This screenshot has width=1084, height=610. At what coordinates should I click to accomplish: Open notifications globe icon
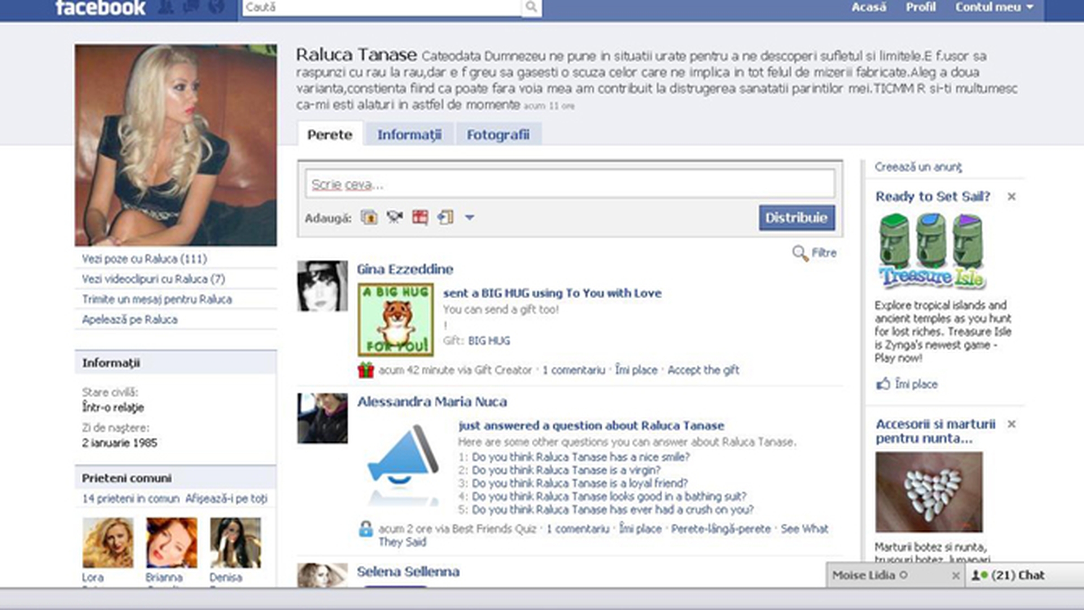216,7
